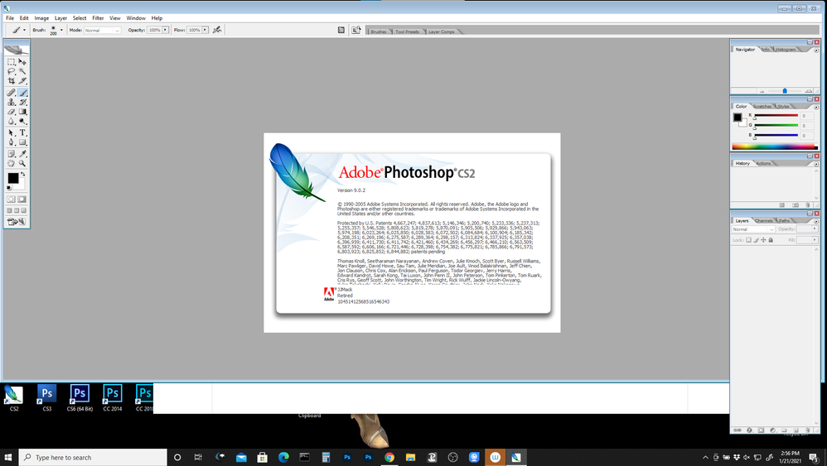Screen dimensions: 827x466
Task: Open the History panel flyout menu
Action: coord(816,164)
